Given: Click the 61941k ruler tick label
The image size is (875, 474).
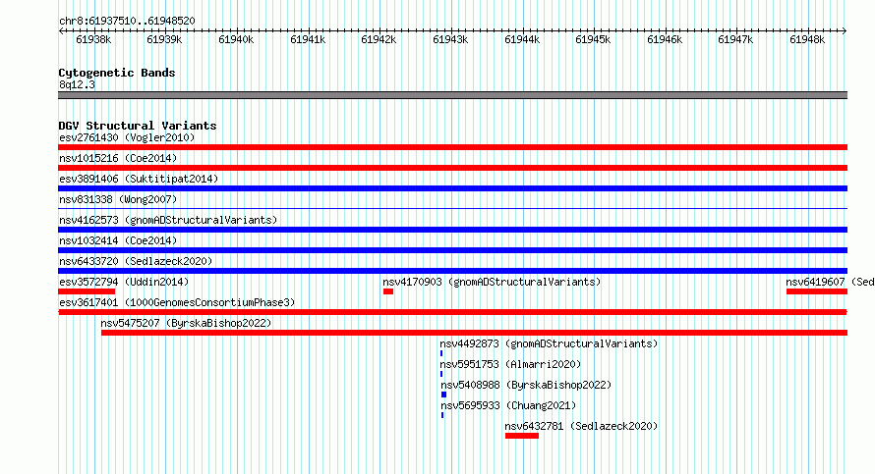Looking at the screenshot, I should [x=308, y=39].
